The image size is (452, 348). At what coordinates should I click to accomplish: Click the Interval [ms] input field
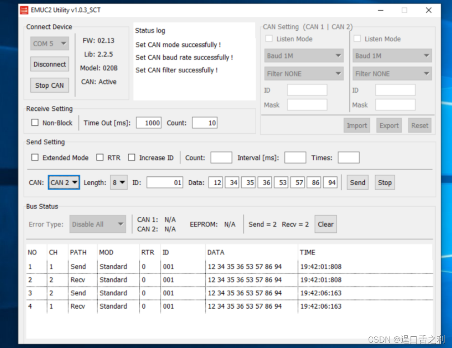point(295,158)
